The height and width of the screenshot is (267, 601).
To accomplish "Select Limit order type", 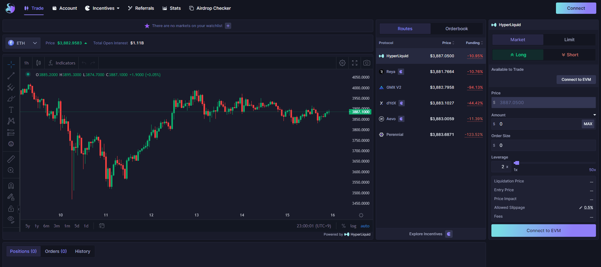I will (x=569, y=40).
